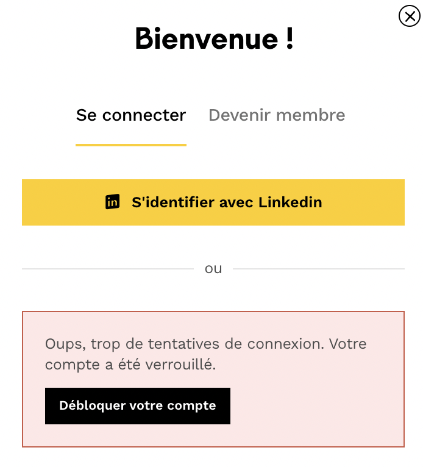Screen dimensions: 423x467
Task: Click the horizontal divider right of "ou"
Action: click(x=318, y=269)
